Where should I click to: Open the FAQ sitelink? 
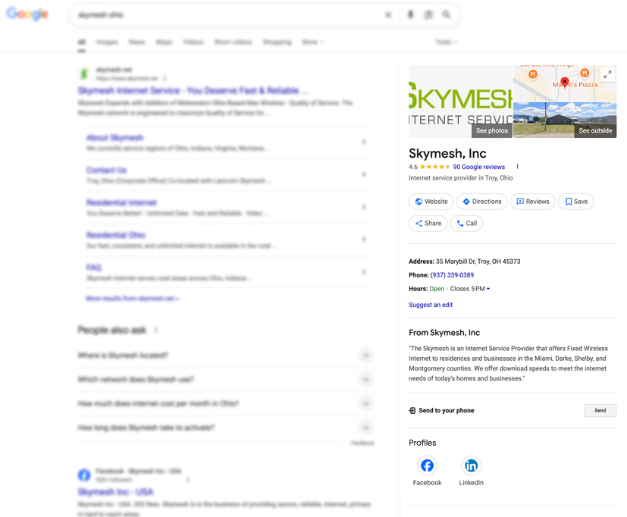(x=93, y=267)
